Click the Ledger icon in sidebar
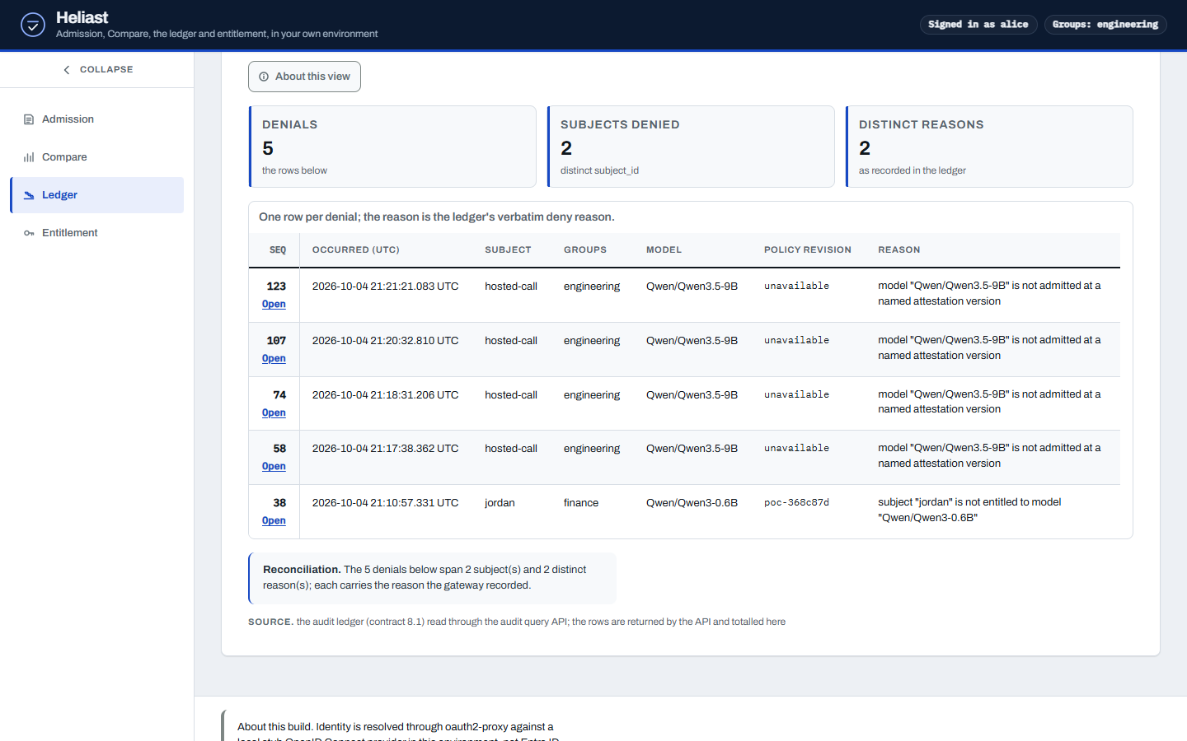Viewport: 1187px width, 741px height. click(x=29, y=195)
